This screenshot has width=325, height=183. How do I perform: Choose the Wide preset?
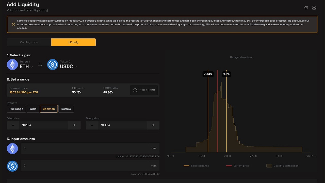coord(33,109)
